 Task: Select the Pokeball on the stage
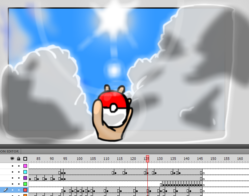[114, 110]
